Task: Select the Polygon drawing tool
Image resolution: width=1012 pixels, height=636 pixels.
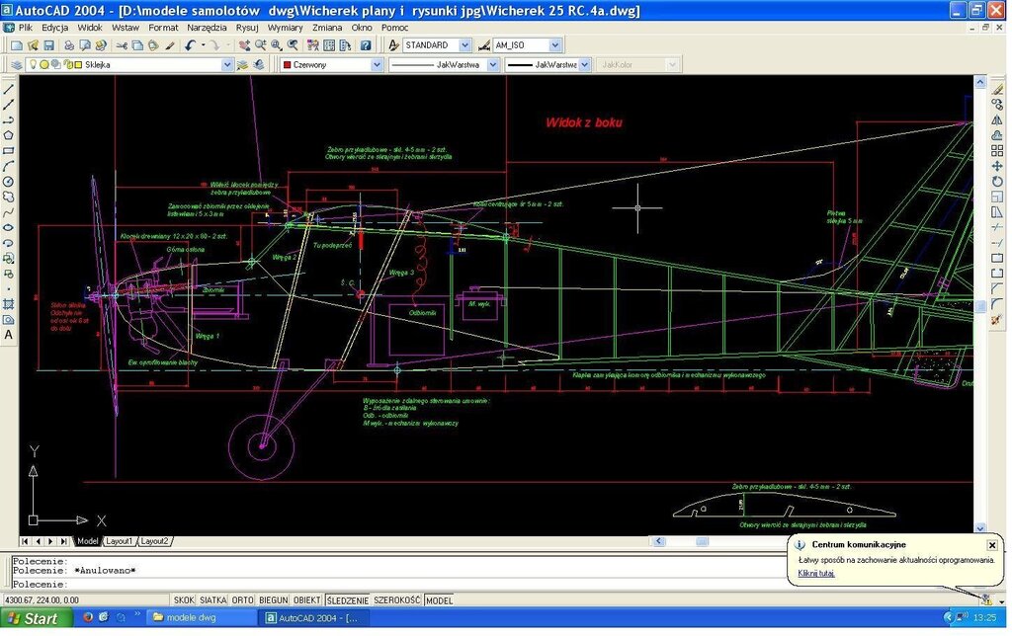Action: pyautogui.click(x=9, y=135)
